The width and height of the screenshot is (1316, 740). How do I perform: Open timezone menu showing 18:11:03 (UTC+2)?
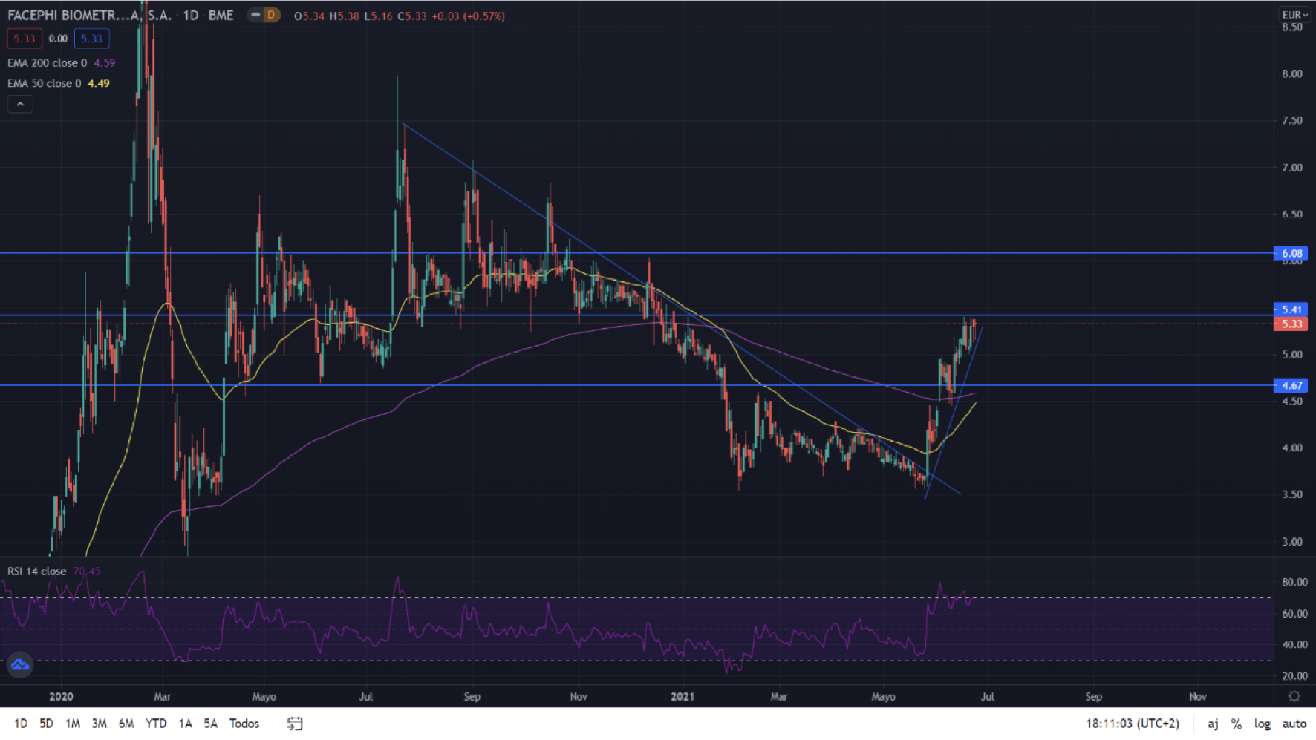1133,724
